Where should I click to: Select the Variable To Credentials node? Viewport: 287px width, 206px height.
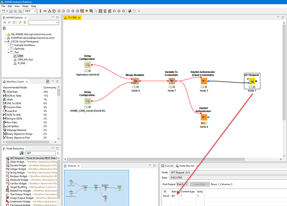pyautogui.click(x=172, y=81)
